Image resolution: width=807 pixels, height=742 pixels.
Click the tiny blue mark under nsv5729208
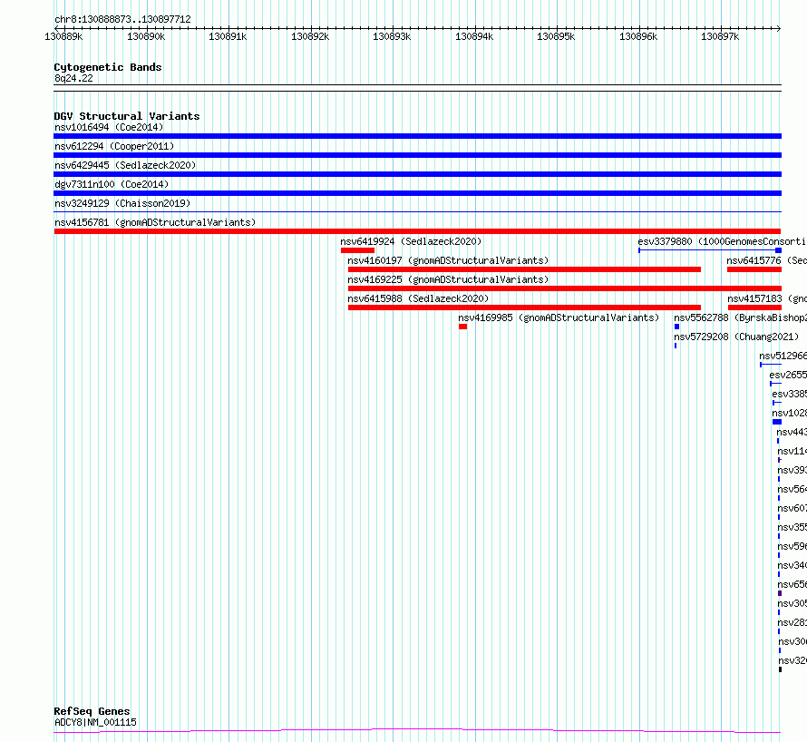point(676,346)
